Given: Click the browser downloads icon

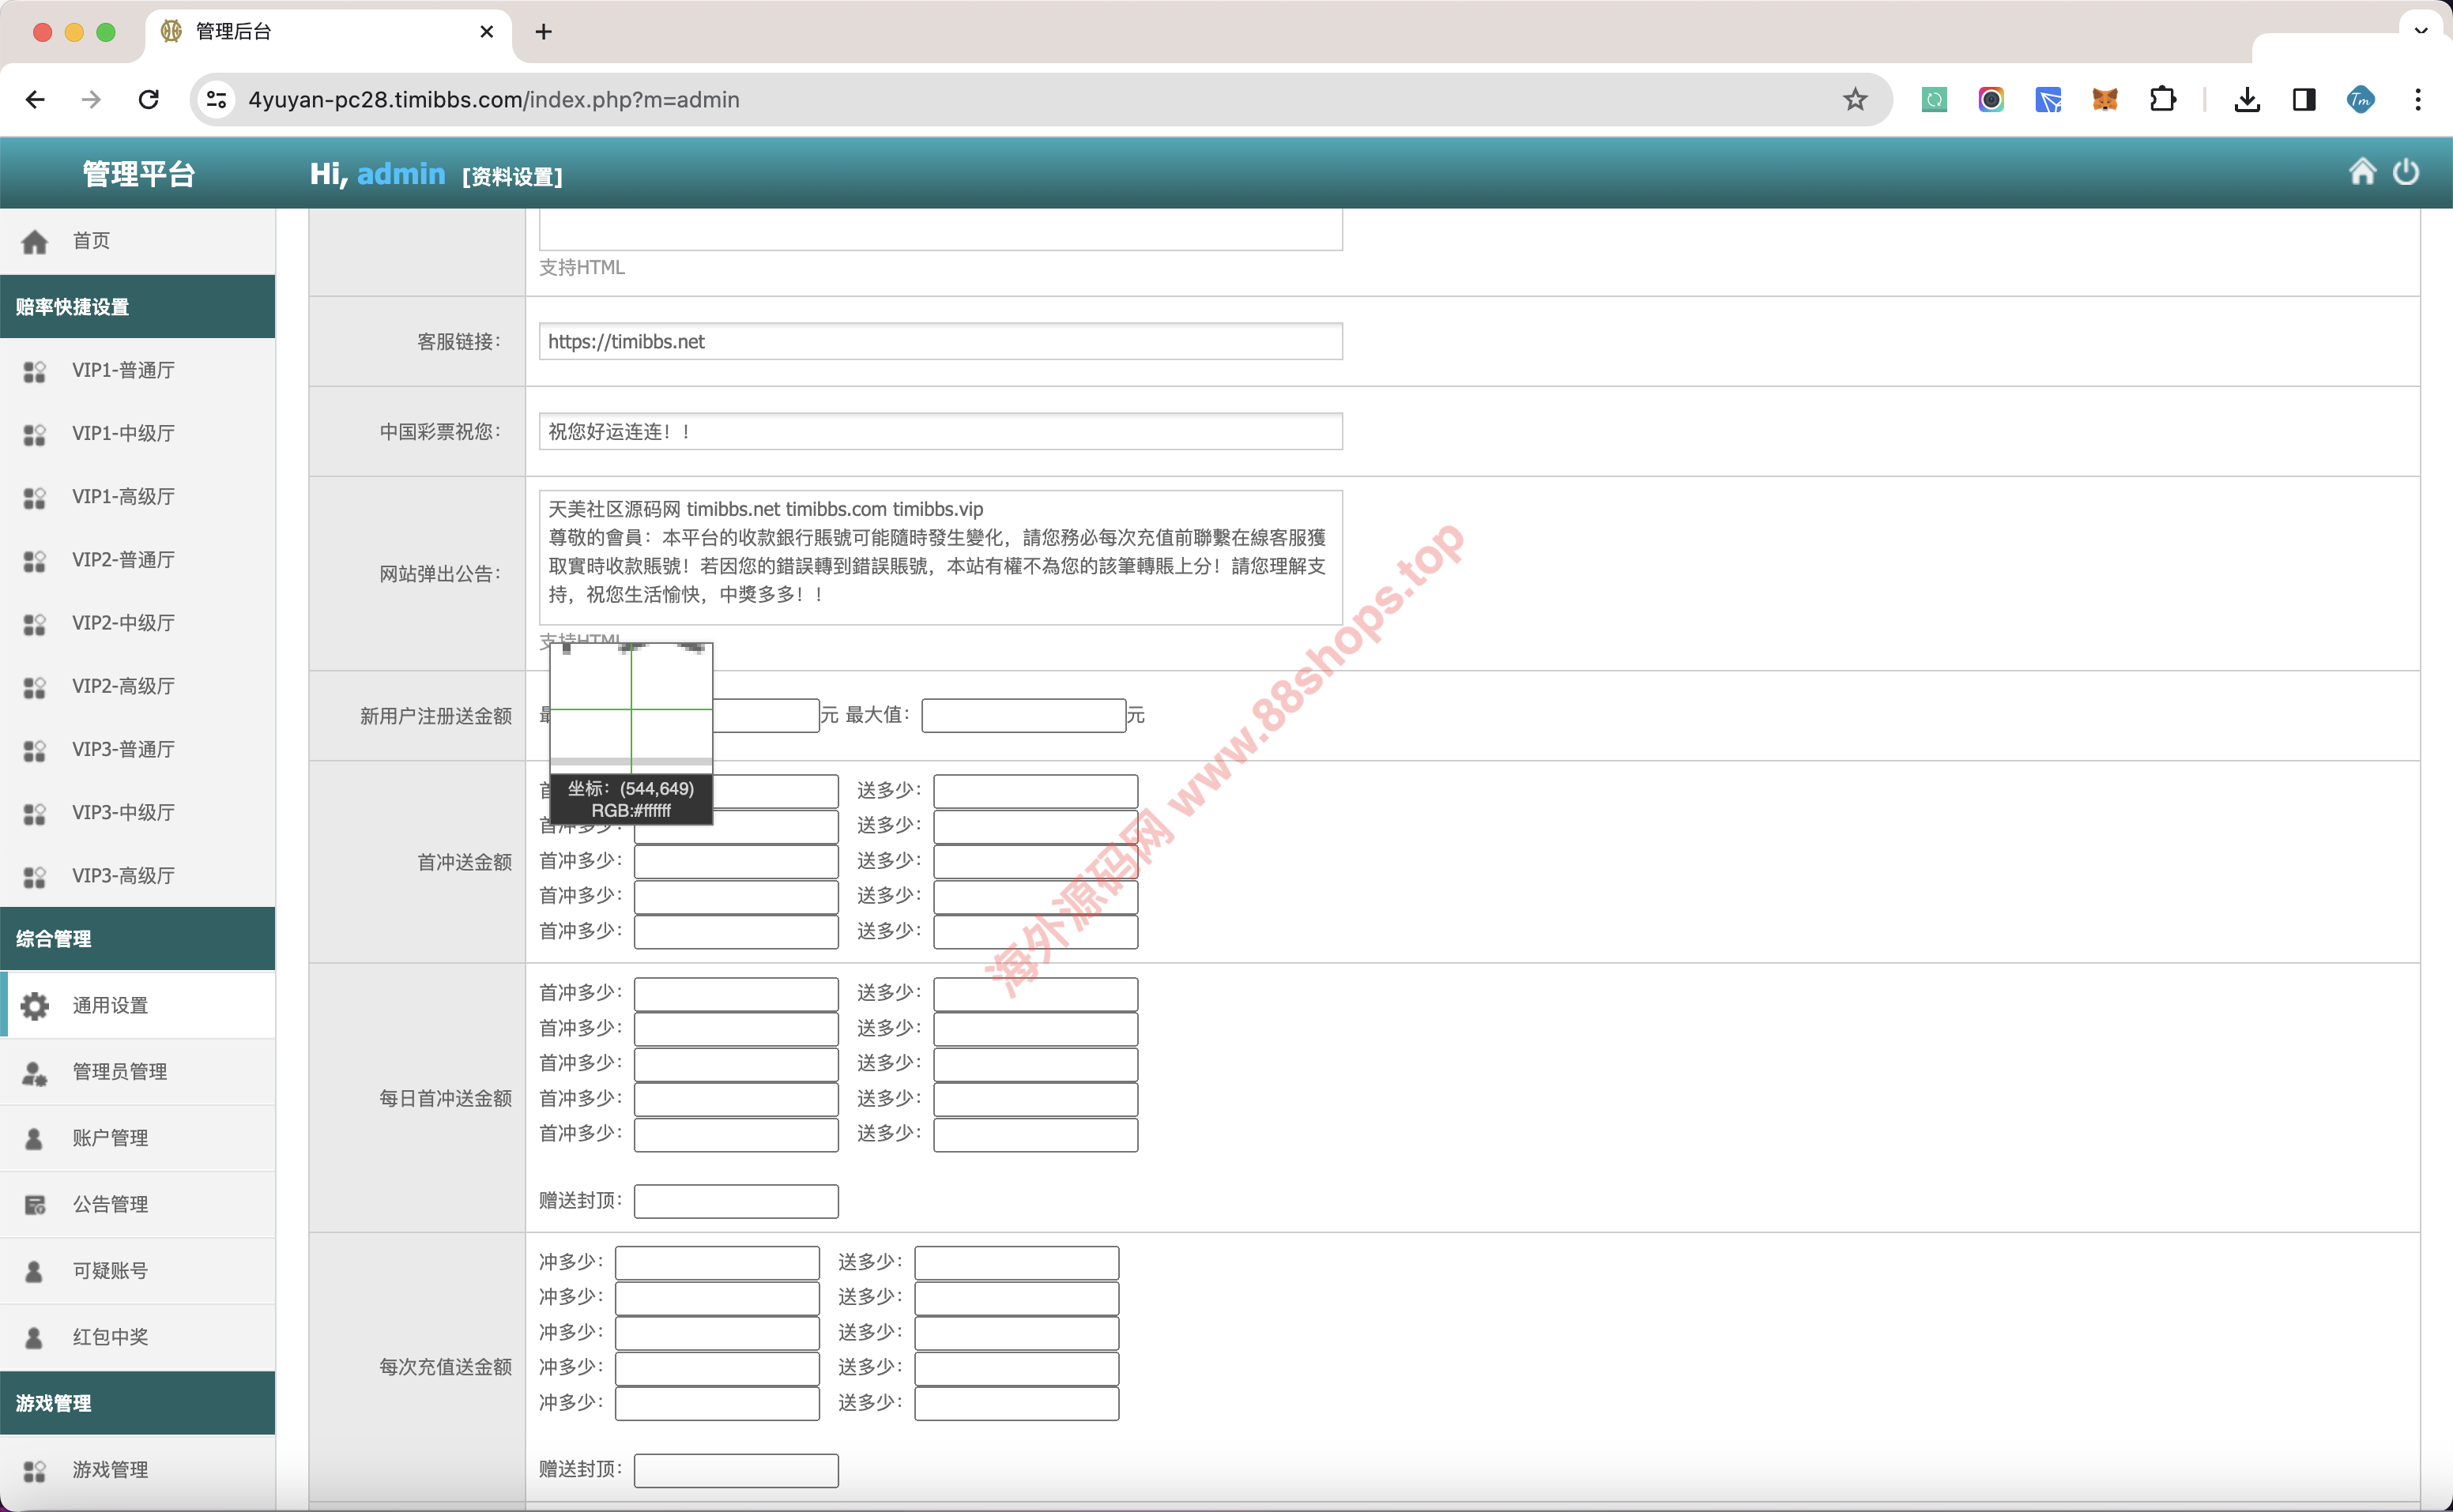Looking at the screenshot, I should tap(2247, 99).
